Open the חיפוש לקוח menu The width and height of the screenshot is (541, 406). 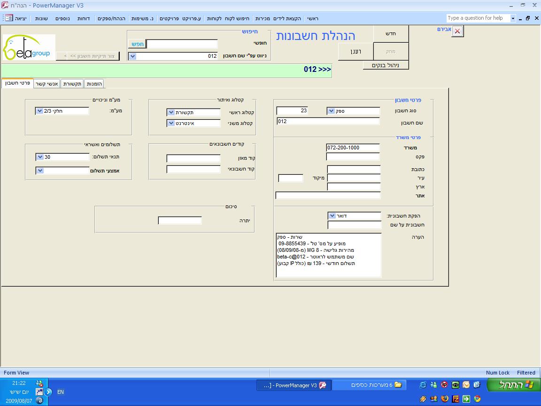click(237, 18)
